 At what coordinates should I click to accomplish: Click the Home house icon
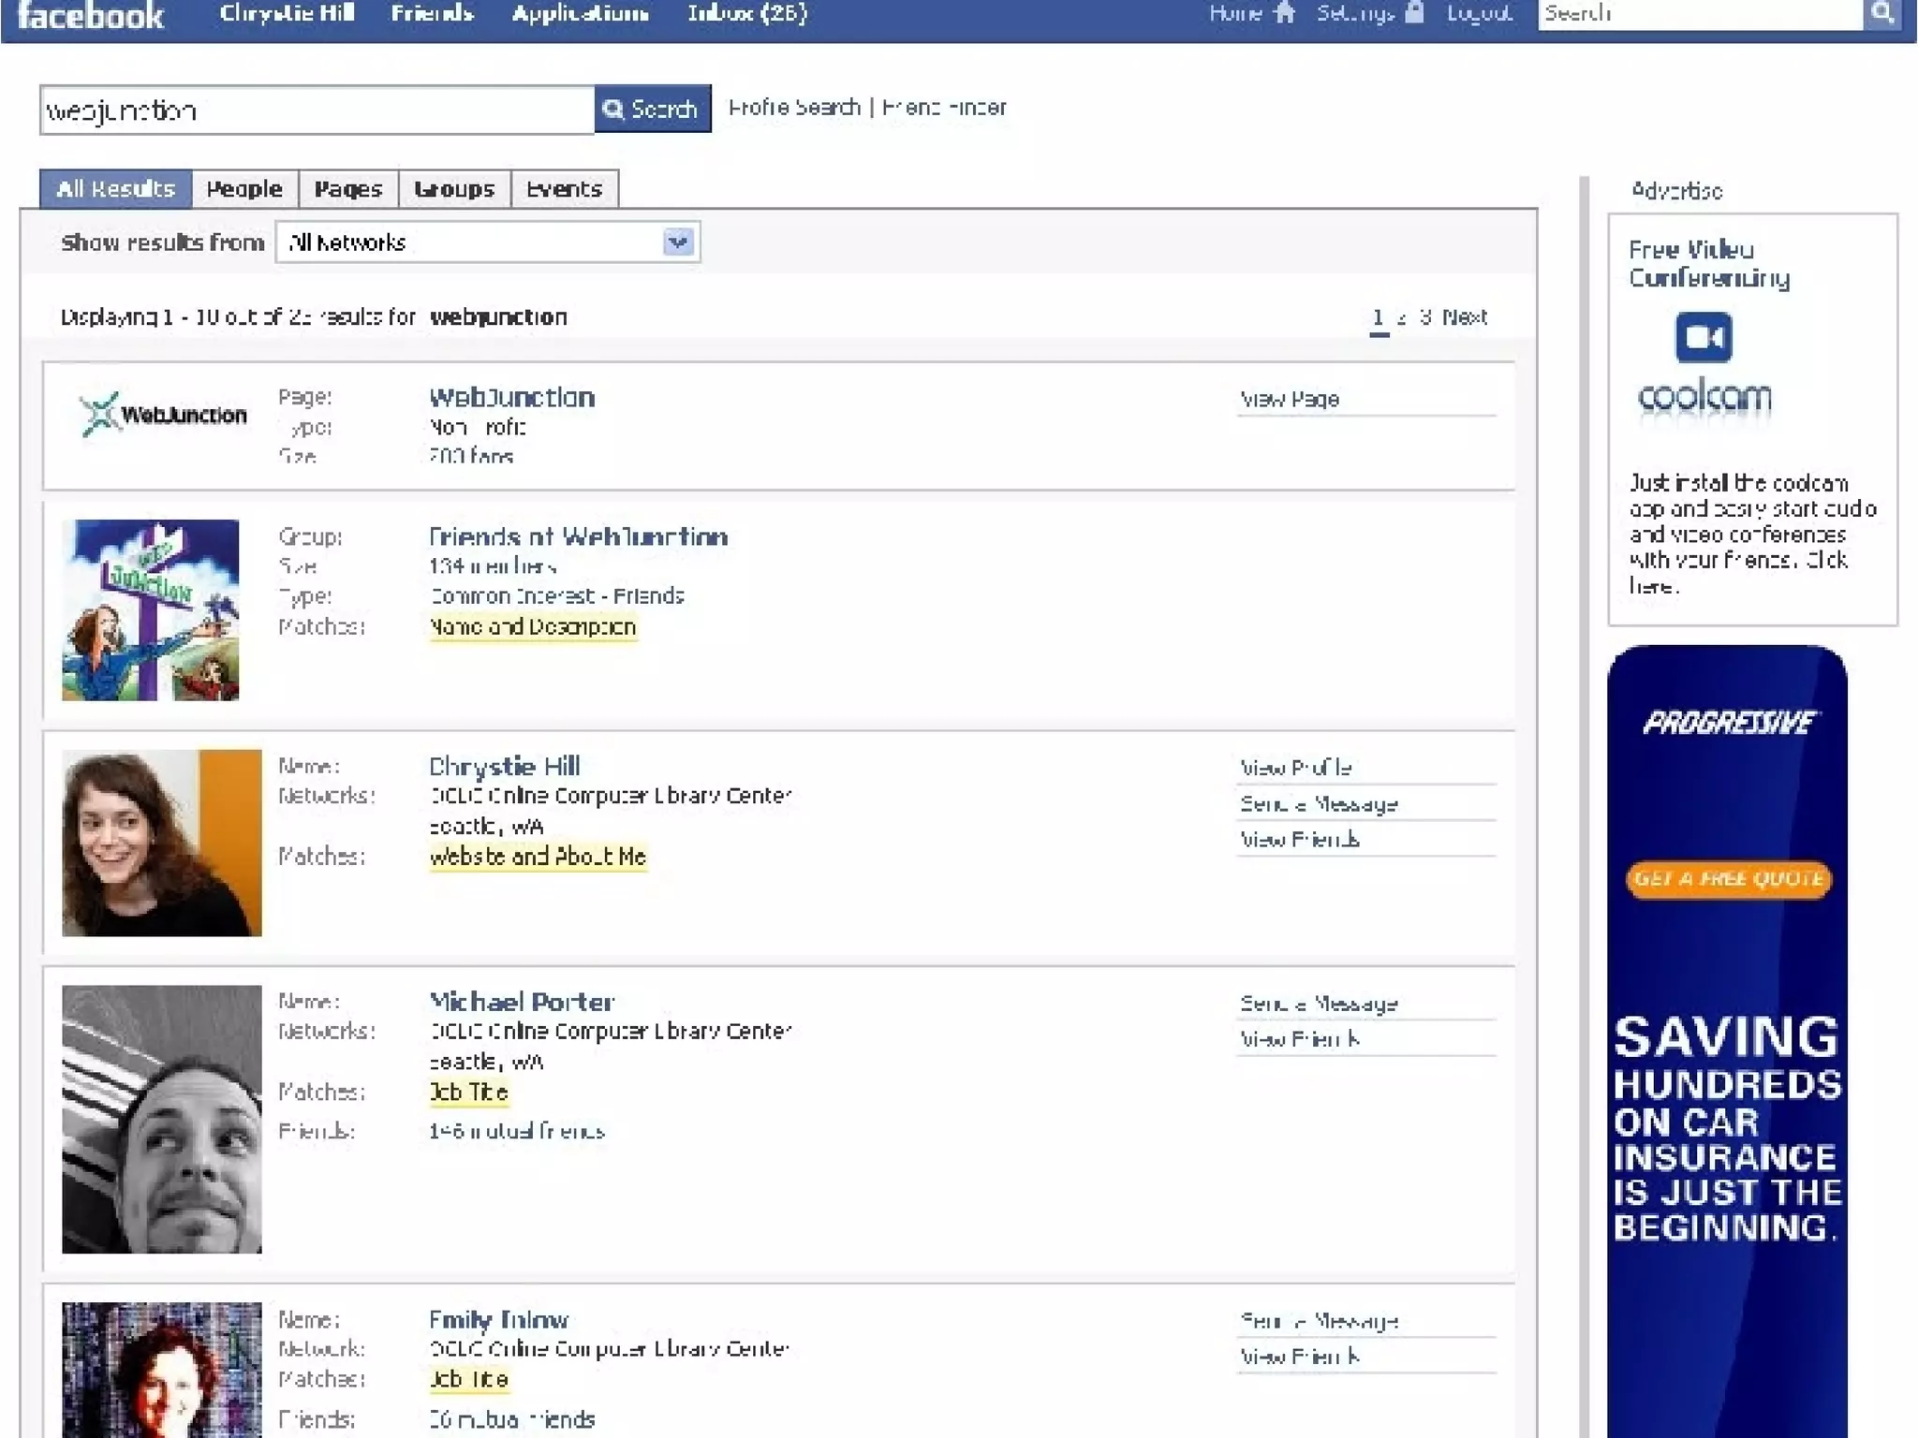[x=1285, y=12]
